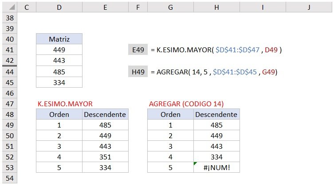The height and width of the screenshot is (186, 334).
Task: Select the gray E49 label cell
Action: 138,50
